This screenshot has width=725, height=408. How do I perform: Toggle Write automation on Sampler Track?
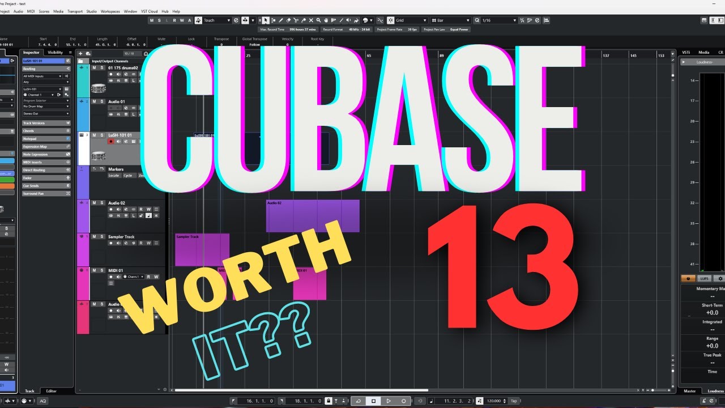pyautogui.click(x=149, y=243)
